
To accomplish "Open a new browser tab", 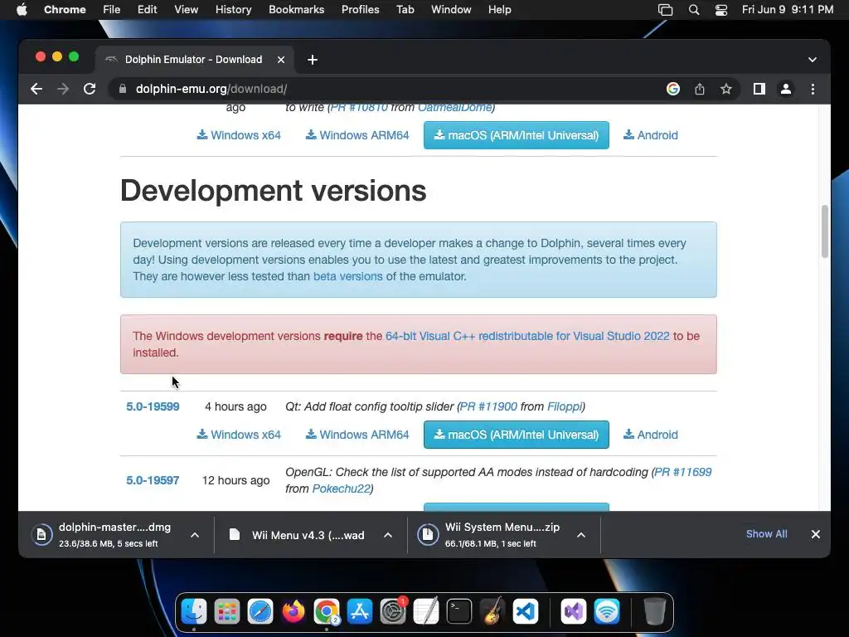I will coord(313,60).
